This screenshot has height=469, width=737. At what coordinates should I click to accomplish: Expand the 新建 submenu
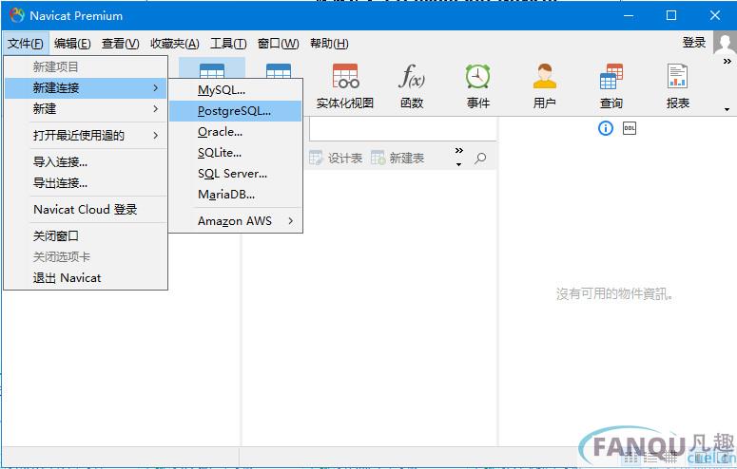[x=86, y=109]
